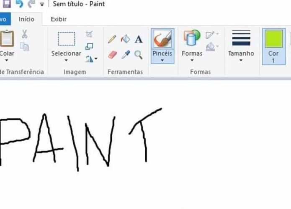Viewport: 291px width, 209px height.
Task: Open the Customize Quick Access Toolbar dropdown
Action: (x=42, y=5)
